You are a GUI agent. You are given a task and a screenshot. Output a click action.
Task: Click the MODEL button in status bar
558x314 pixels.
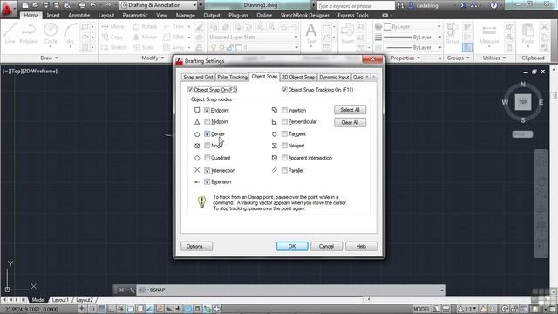[x=422, y=309]
